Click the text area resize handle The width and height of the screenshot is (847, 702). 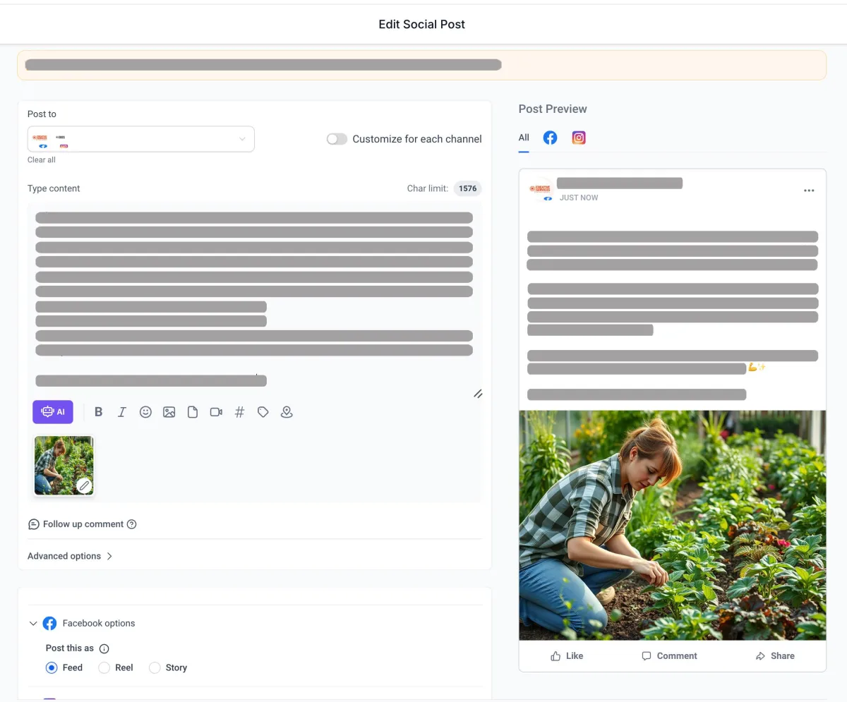coord(478,394)
